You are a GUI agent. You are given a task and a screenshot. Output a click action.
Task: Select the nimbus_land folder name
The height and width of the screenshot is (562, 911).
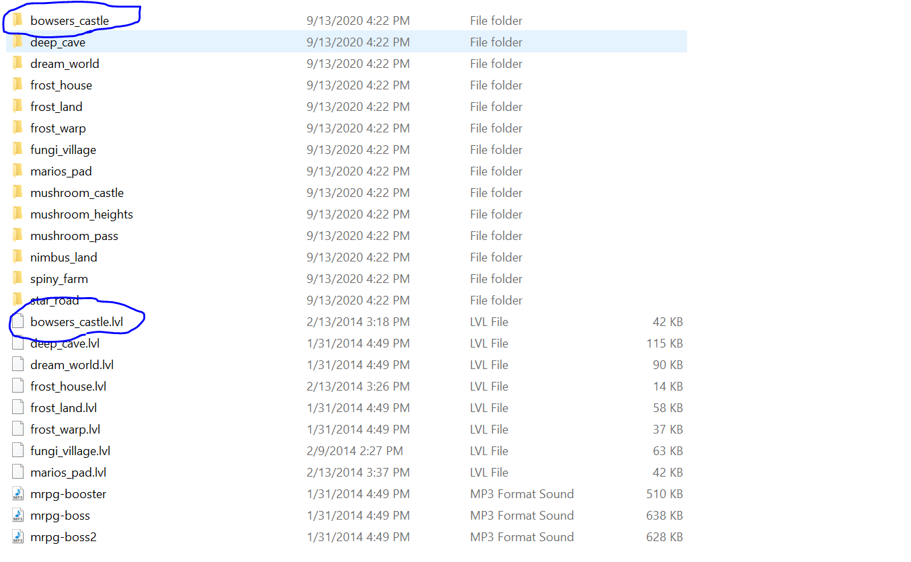pos(64,257)
